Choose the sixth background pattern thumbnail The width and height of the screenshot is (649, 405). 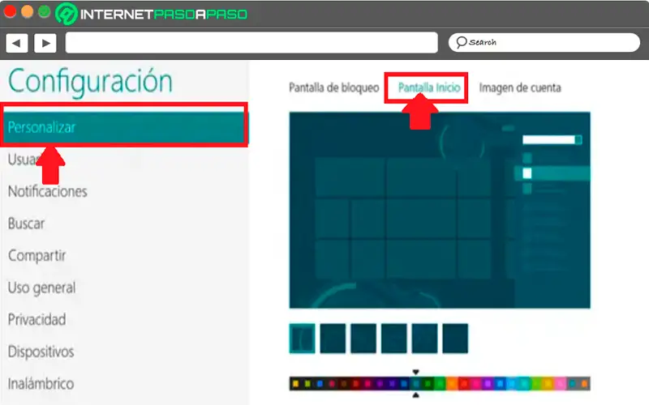[455, 339]
